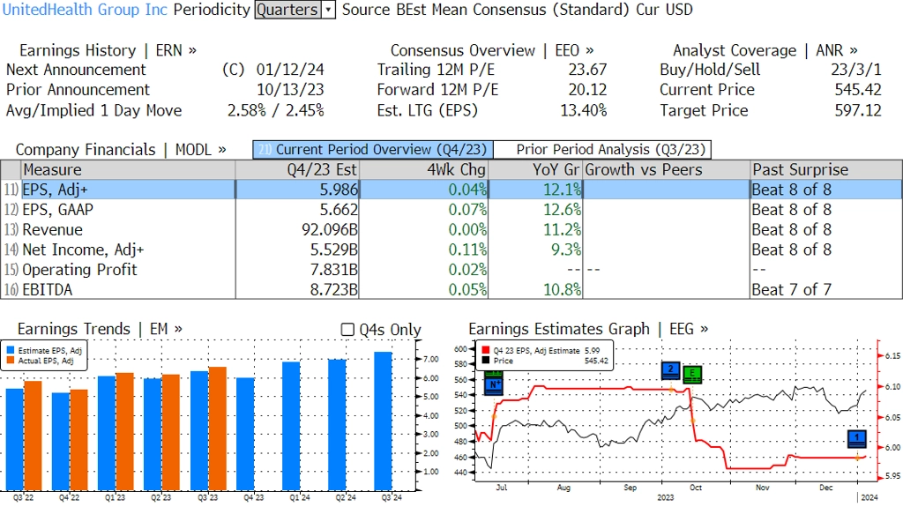The width and height of the screenshot is (903, 507).
Task: Click the Forward 12M P/E value 20.12
Action: click(x=587, y=90)
